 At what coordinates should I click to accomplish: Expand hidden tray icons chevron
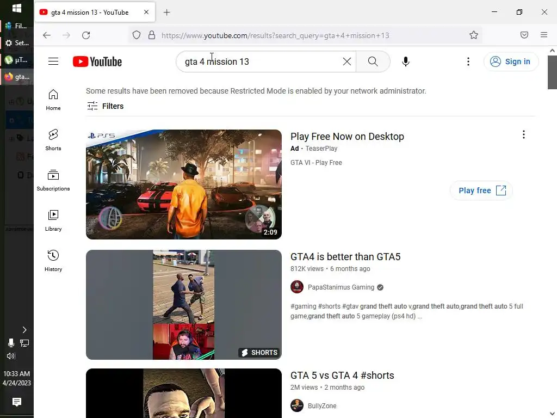tap(24, 330)
